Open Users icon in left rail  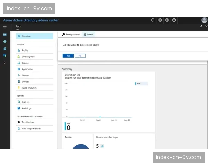pyautogui.click(x=5, y=48)
